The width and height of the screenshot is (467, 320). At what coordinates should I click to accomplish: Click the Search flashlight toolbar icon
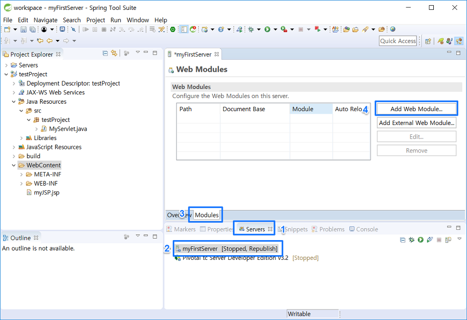click(365, 29)
